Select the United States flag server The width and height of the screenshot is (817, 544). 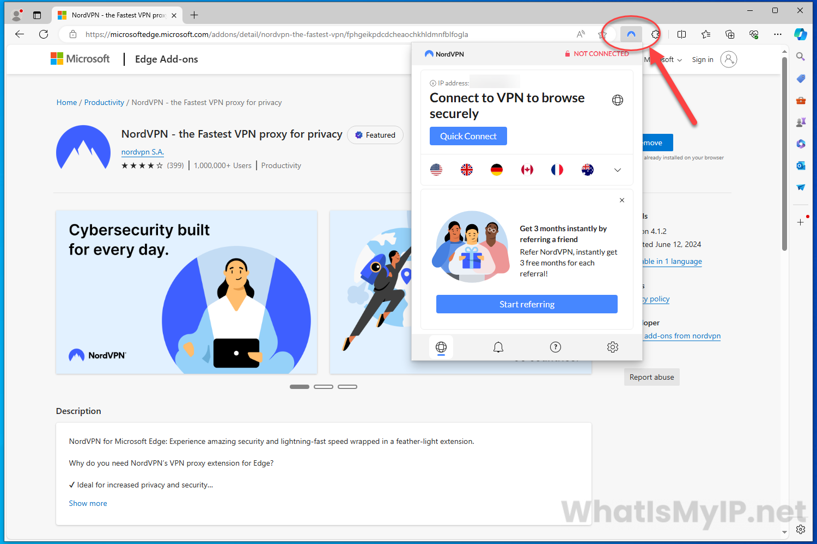tap(436, 170)
